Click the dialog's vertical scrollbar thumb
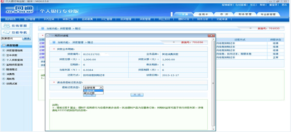Viewport: 291px width, 132px height. (213, 83)
